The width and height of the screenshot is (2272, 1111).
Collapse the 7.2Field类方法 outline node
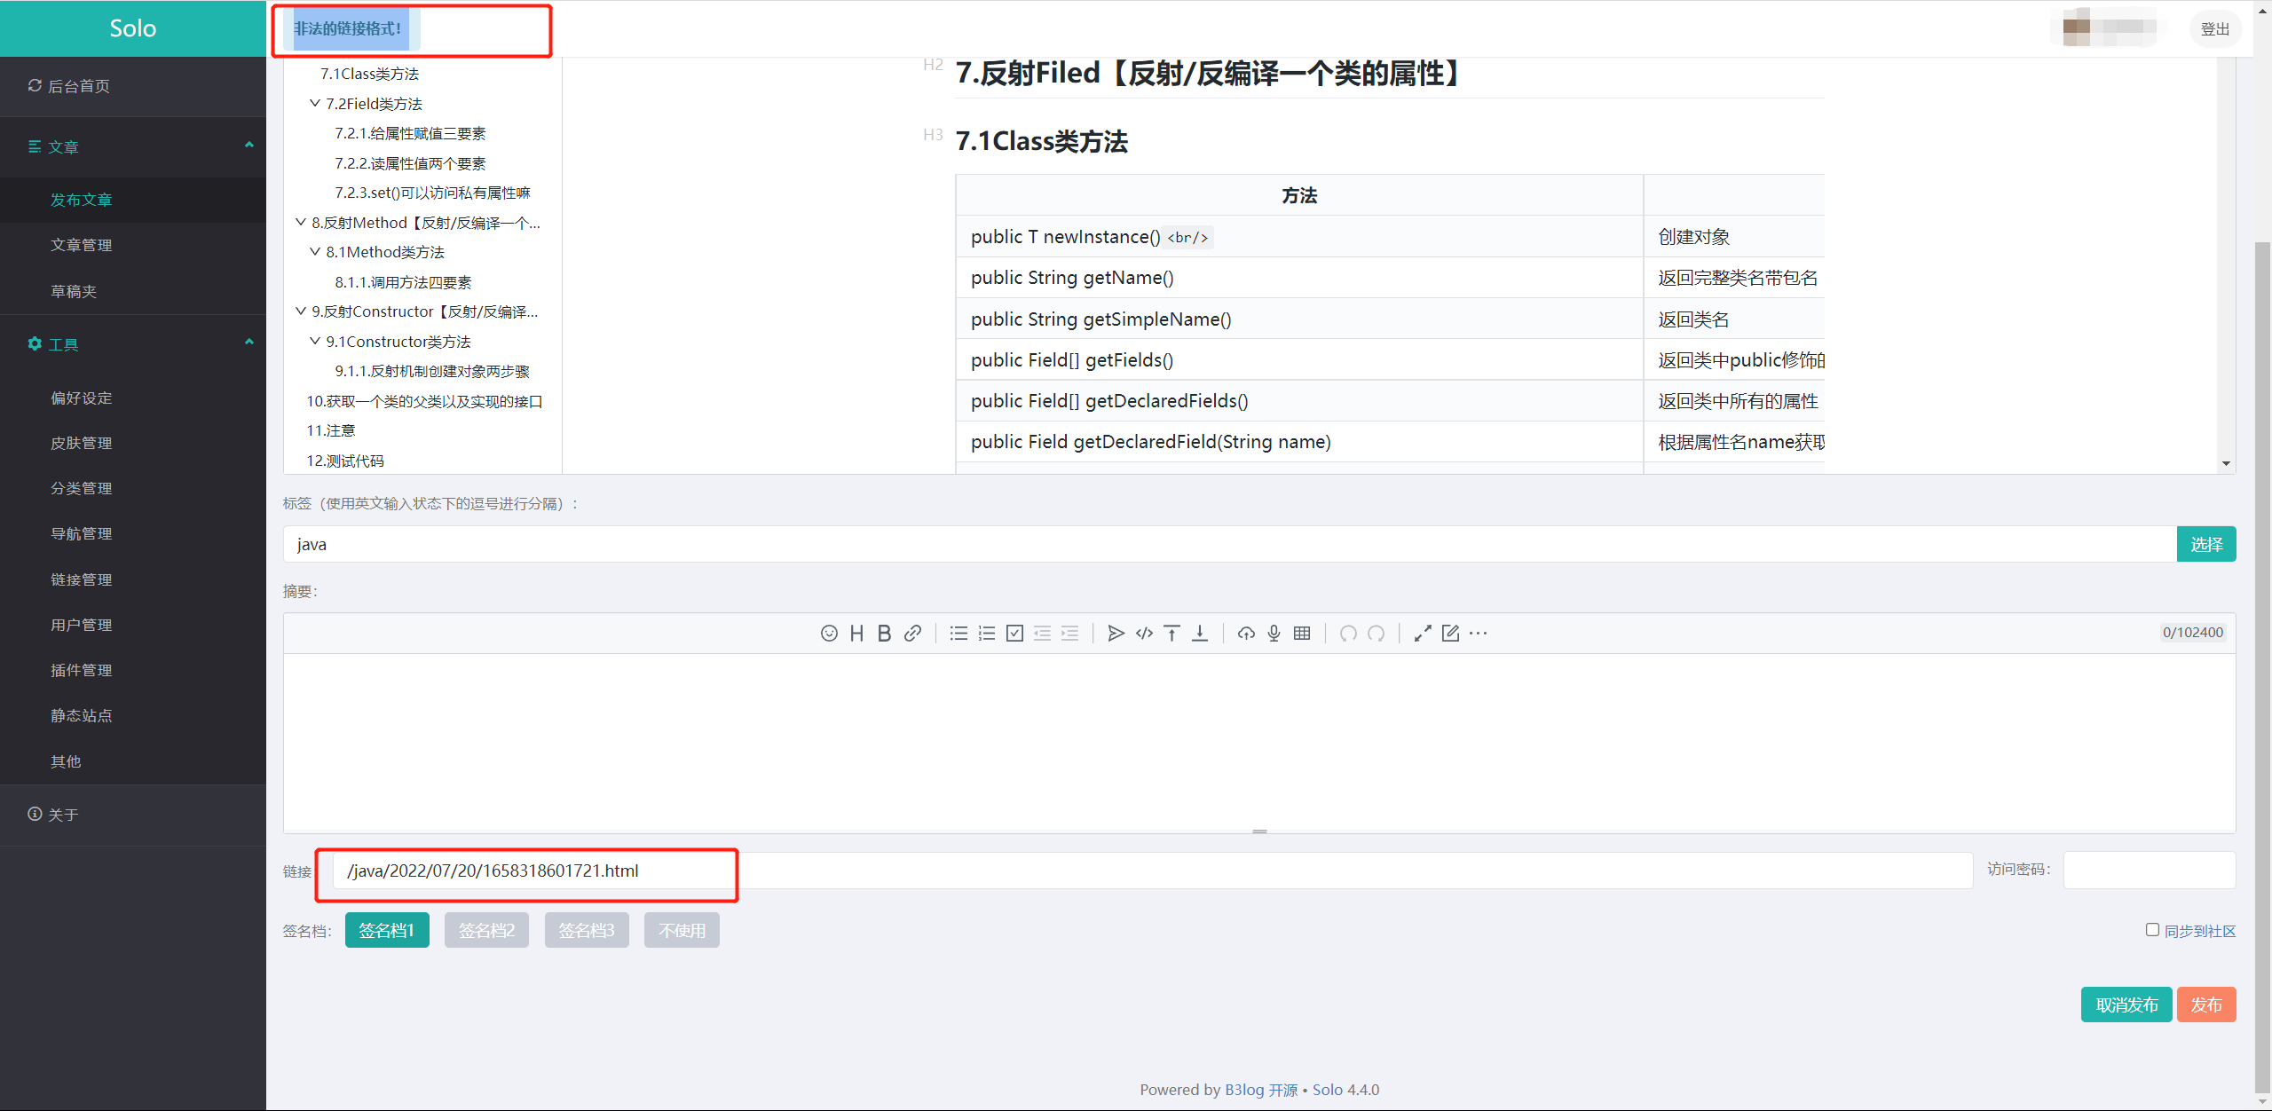coord(315,103)
